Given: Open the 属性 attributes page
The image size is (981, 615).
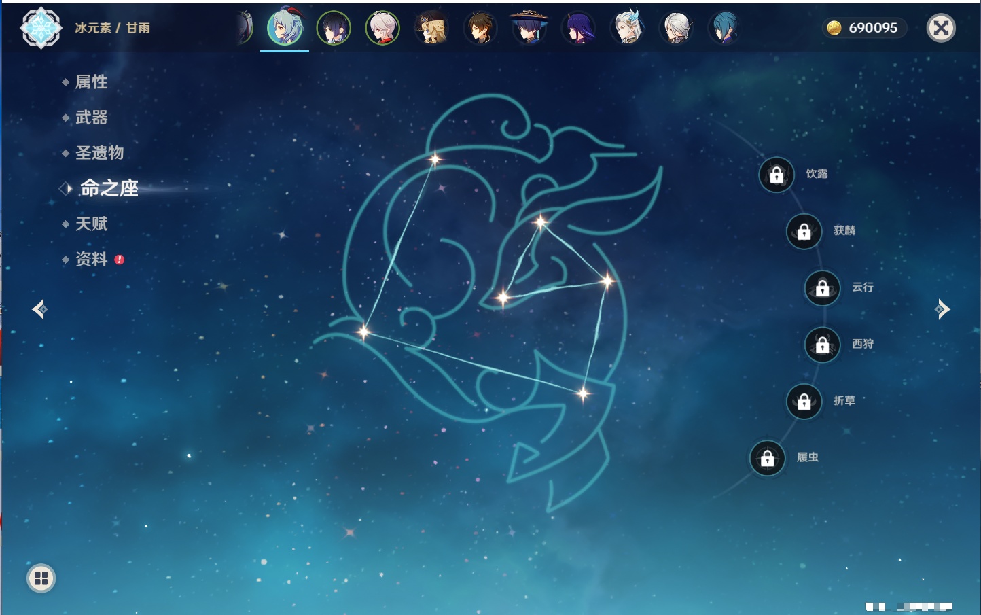Looking at the screenshot, I should 91,82.
